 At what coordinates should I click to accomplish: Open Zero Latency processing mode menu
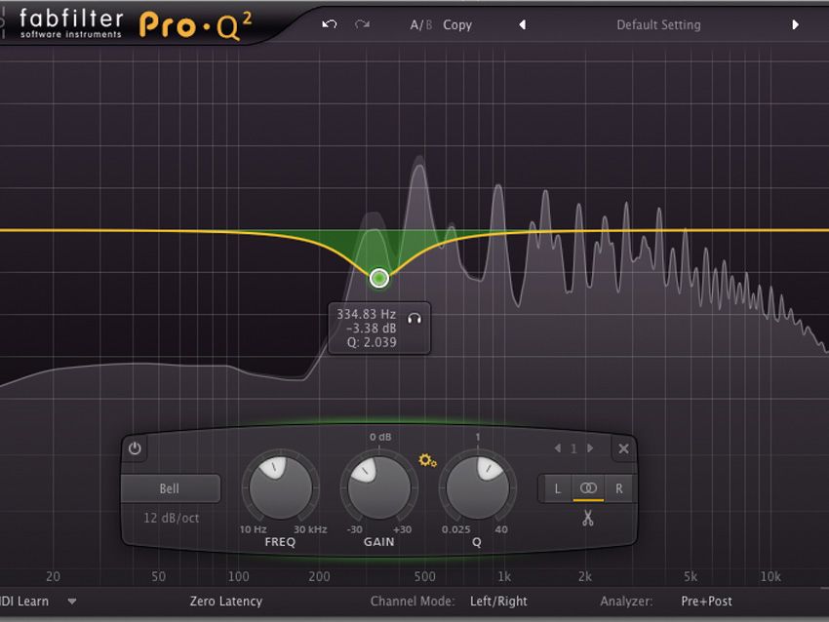225,602
